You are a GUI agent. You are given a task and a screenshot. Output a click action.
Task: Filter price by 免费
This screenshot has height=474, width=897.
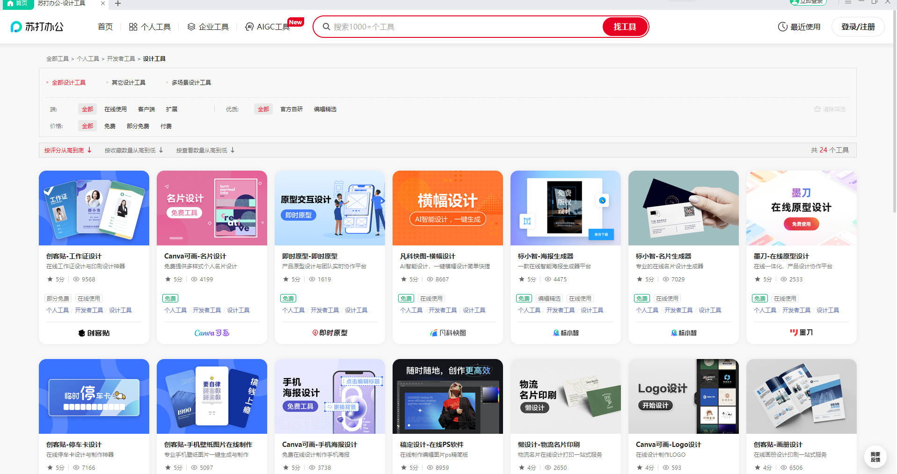(x=109, y=126)
